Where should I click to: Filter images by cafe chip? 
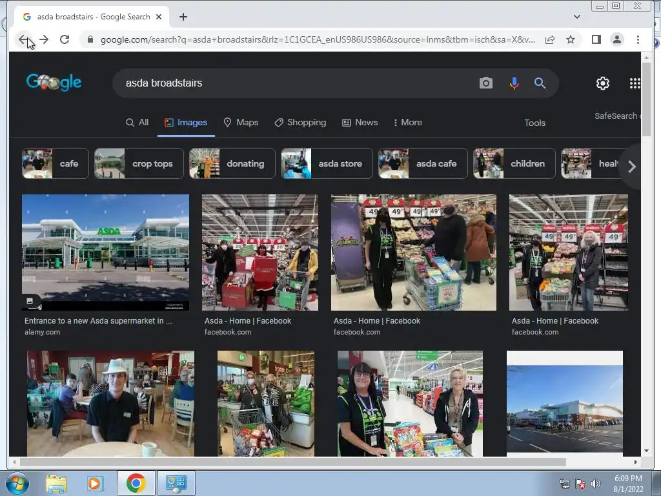pyautogui.click(x=56, y=163)
